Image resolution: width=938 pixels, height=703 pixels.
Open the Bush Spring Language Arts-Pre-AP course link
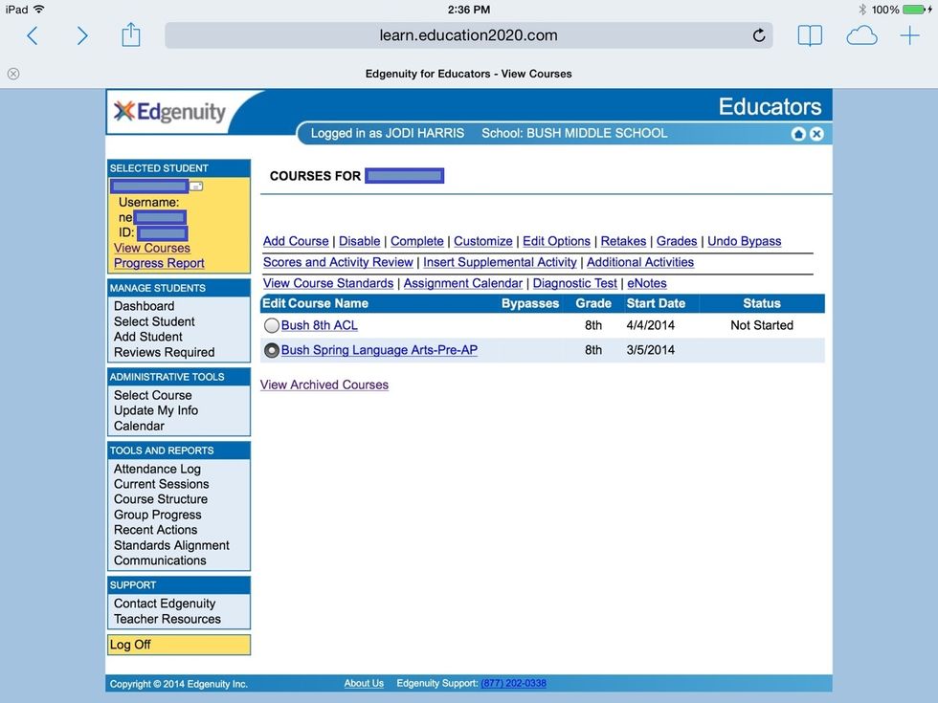pos(379,350)
